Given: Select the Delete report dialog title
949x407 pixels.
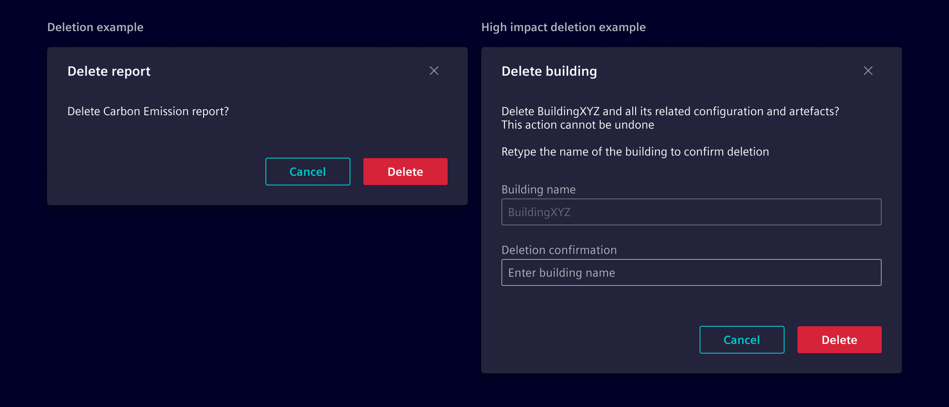Looking at the screenshot, I should point(109,71).
